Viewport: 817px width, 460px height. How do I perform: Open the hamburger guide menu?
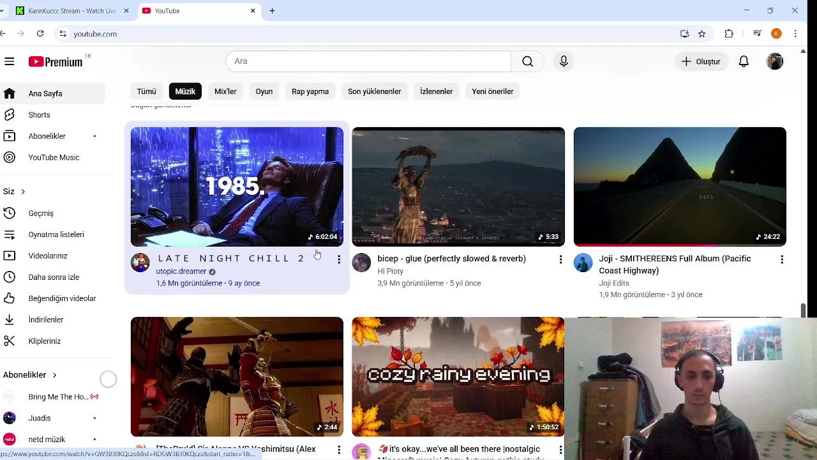click(x=10, y=61)
